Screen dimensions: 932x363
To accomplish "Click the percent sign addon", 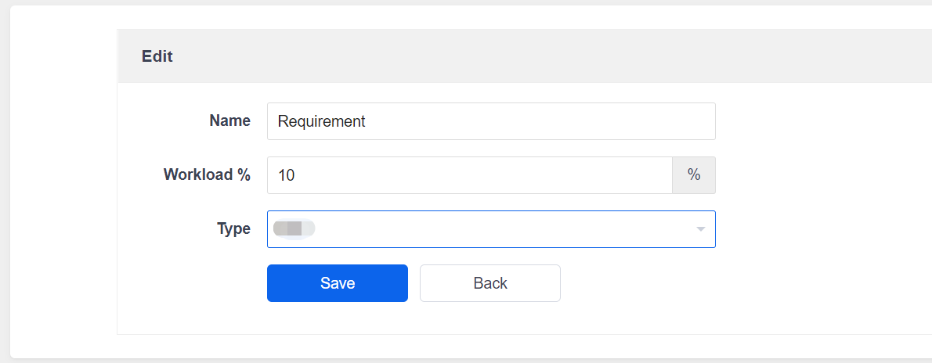I will (694, 175).
